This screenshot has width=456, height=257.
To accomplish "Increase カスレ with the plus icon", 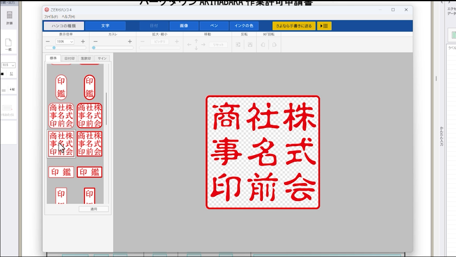I will [130, 42].
